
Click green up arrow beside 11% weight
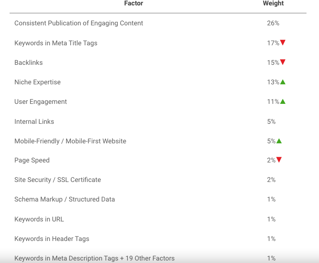coord(283,101)
